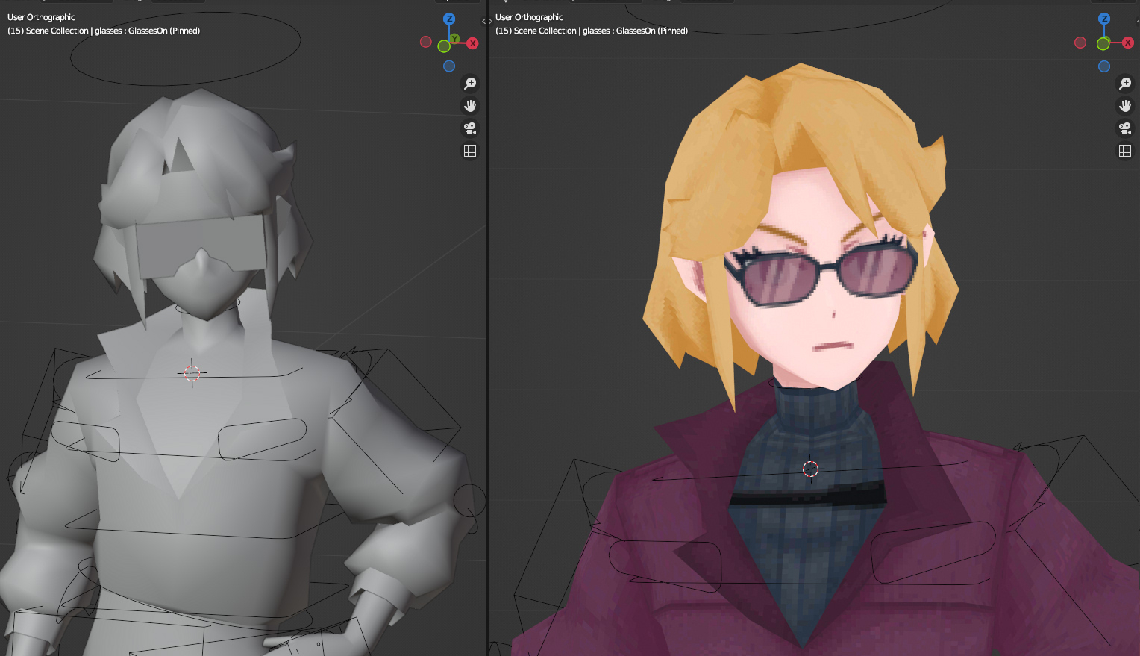
Task: Click the red X axis in right viewport gizmo
Action: pos(1128,43)
